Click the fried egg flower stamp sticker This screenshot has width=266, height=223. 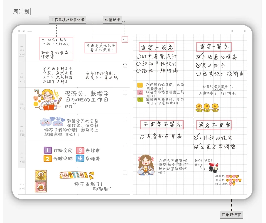pos(41,175)
